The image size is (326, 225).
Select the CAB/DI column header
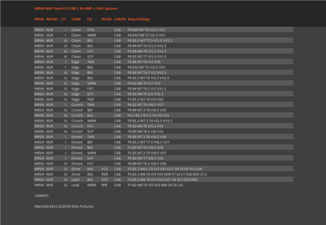(x=120, y=19)
